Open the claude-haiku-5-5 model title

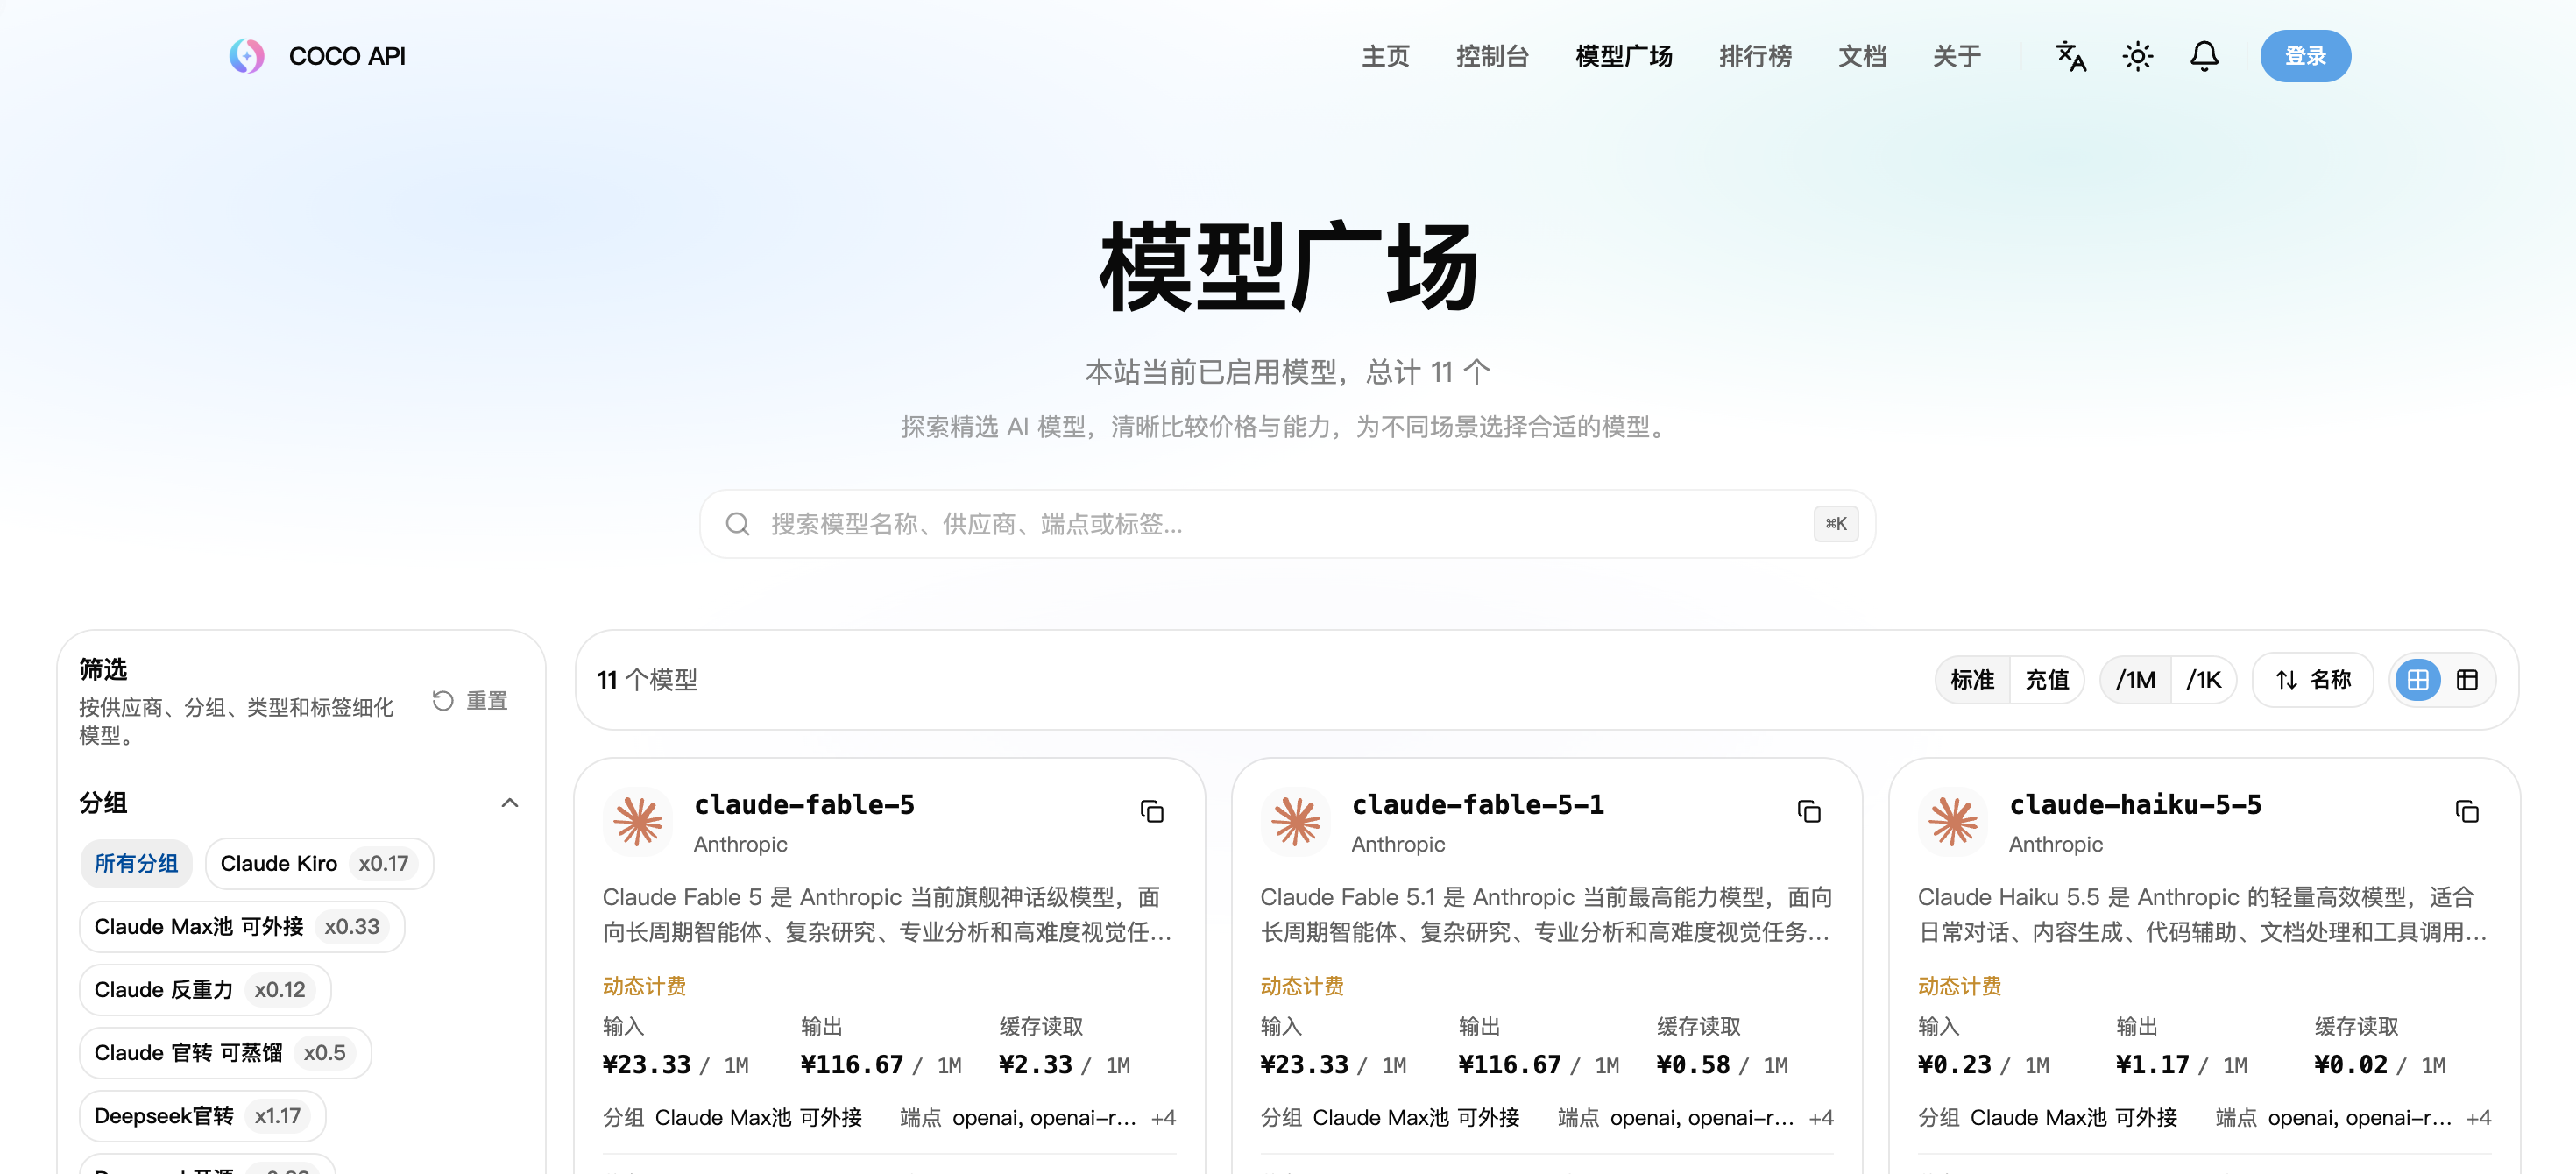pos(2135,805)
